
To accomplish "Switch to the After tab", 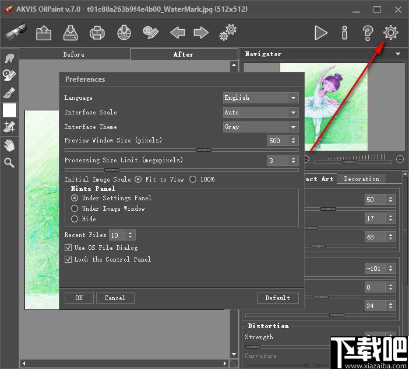I will (x=184, y=55).
